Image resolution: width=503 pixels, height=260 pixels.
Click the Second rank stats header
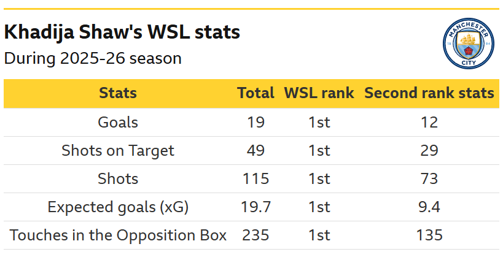[429, 93]
